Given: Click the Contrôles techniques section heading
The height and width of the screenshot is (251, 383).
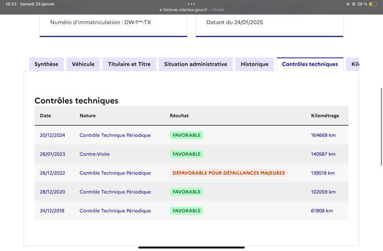Looking at the screenshot, I should click(76, 100).
